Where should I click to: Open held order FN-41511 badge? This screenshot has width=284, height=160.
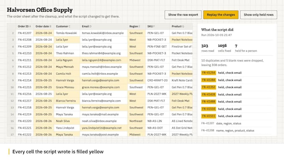pyautogui.click(x=208, y=116)
